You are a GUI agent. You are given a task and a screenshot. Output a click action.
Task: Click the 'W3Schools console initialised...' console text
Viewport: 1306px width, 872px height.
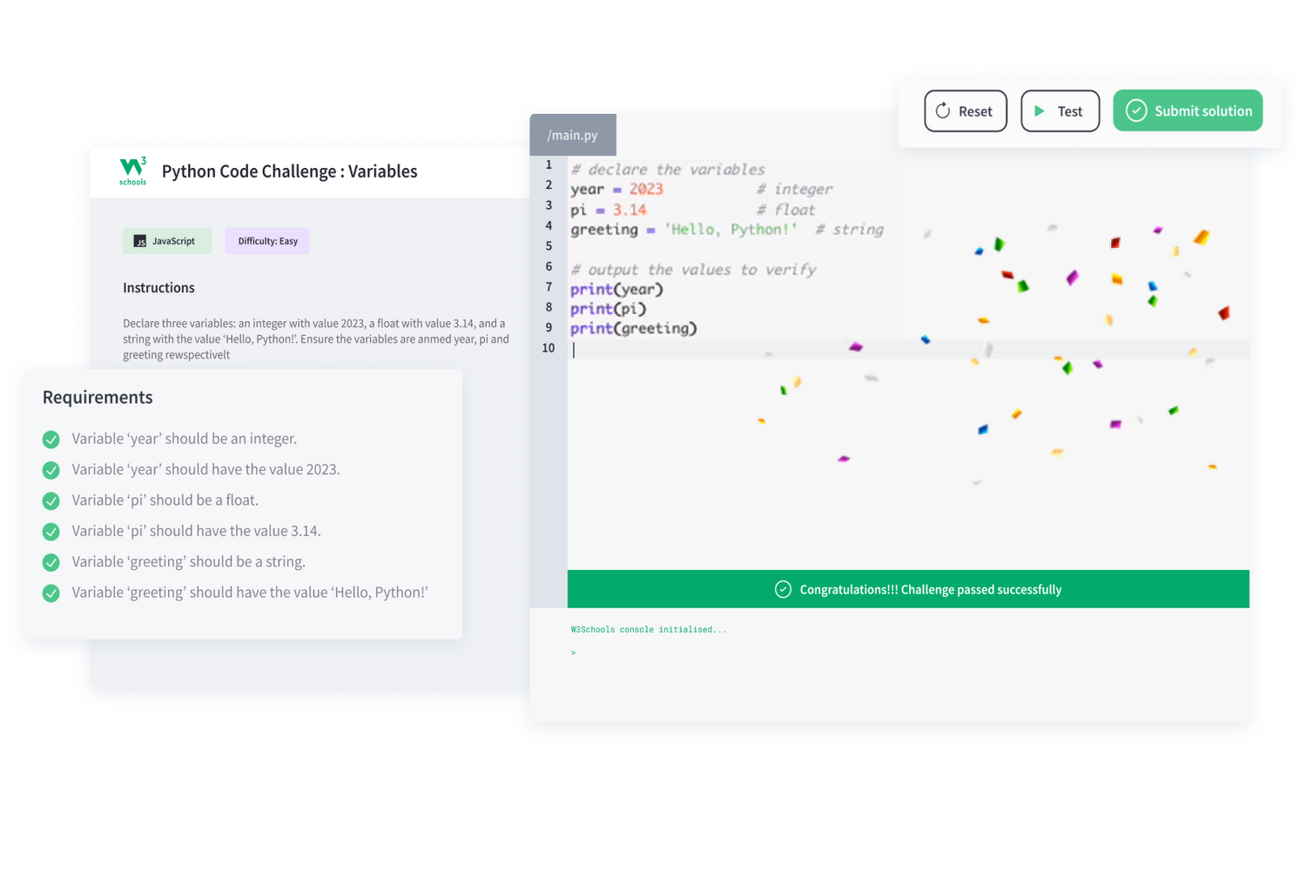[x=648, y=629]
